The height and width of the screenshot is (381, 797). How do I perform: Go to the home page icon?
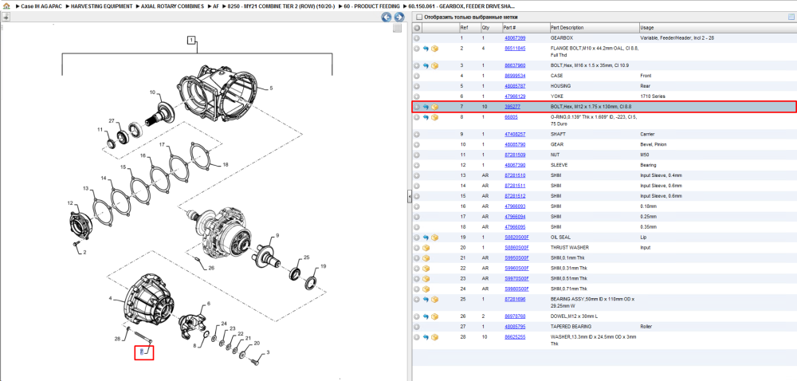[x=6, y=6]
